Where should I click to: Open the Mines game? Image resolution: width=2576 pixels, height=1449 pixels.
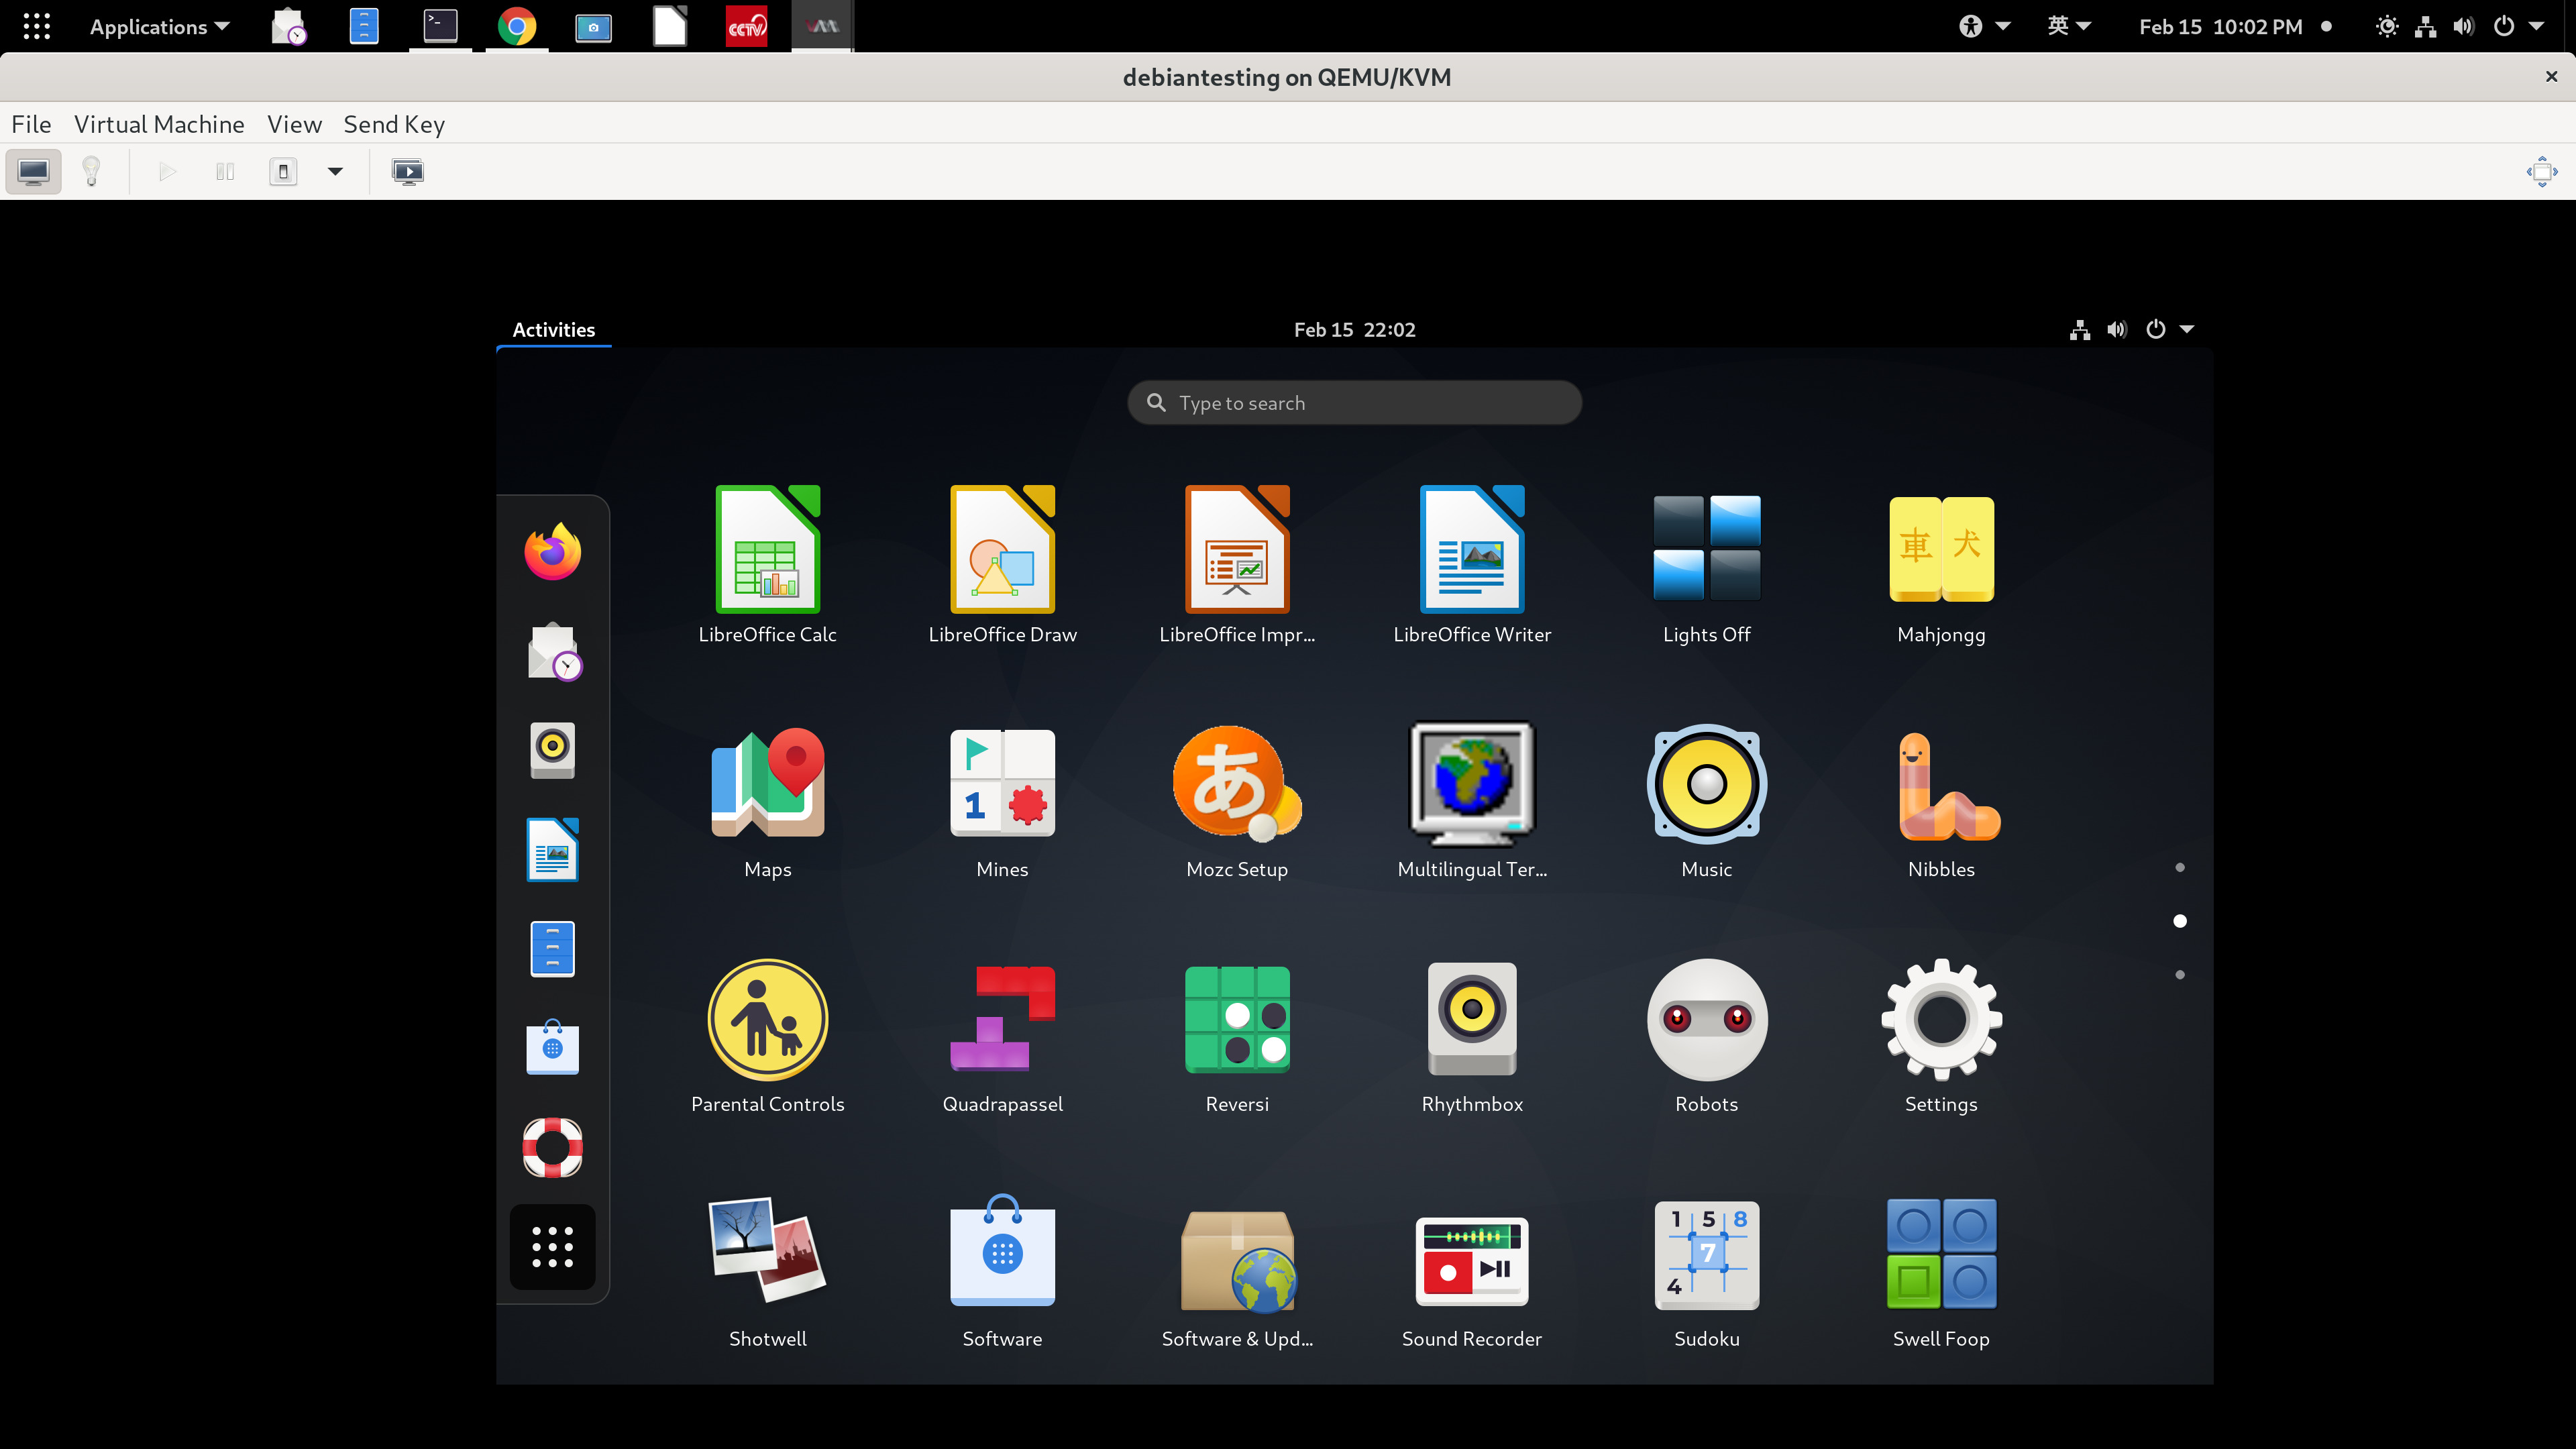pos(1002,800)
